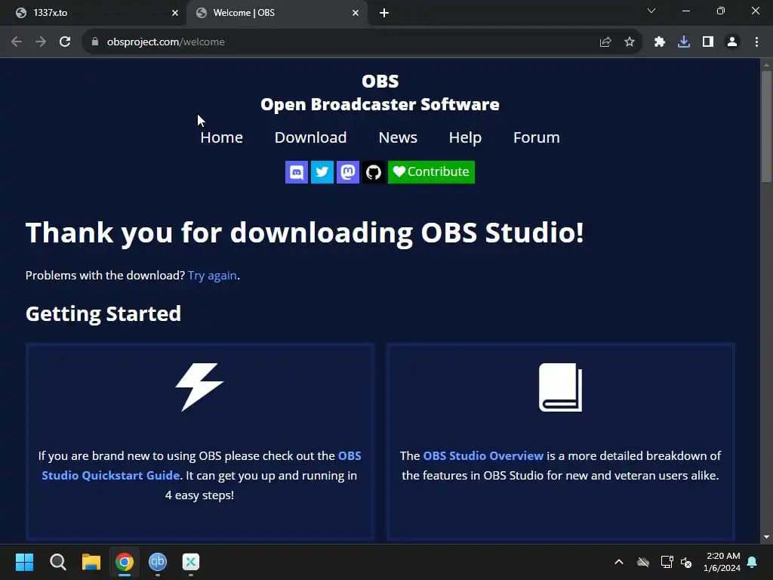Viewport: 773px width, 580px height.
Task: Go back to previous page
Action: [x=17, y=42]
